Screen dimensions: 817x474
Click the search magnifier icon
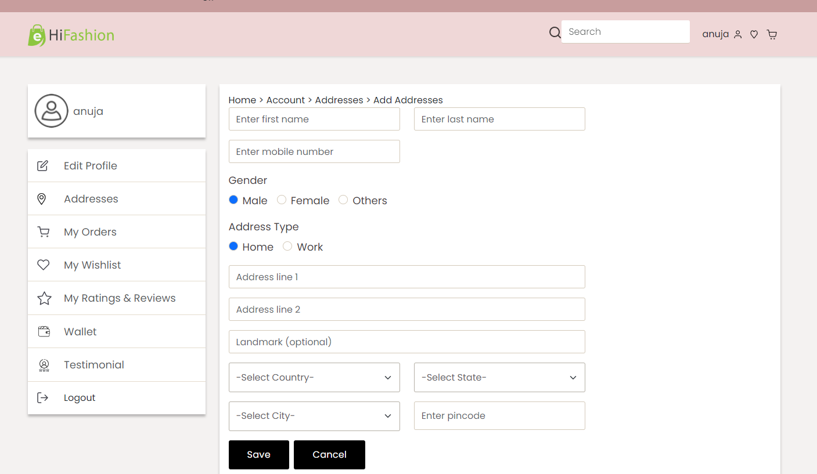point(555,32)
